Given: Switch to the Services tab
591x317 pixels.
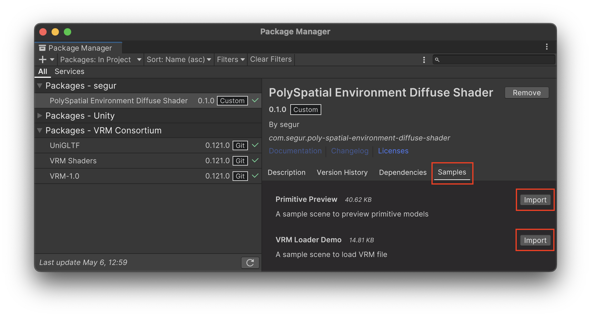Looking at the screenshot, I should tap(69, 71).
